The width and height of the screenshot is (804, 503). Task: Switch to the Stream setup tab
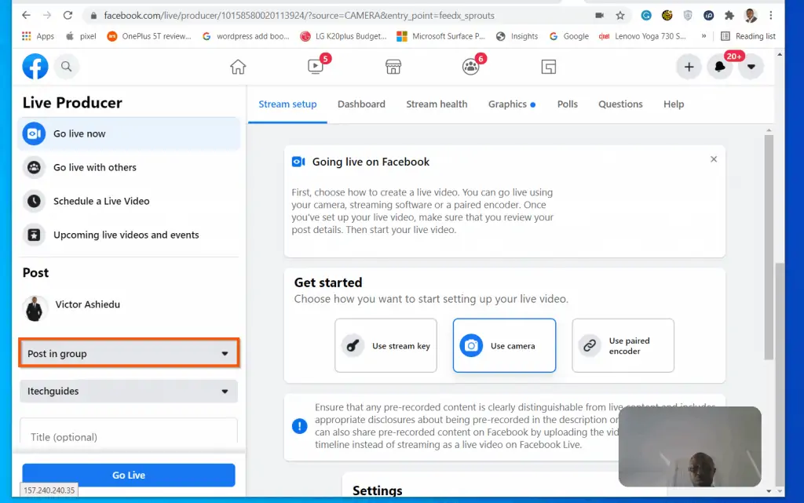pyautogui.click(x=287, y=104)
